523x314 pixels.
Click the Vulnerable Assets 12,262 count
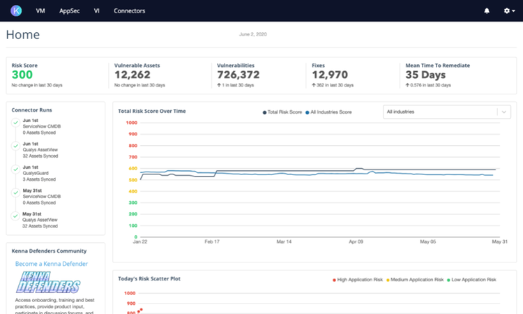(132, 75)
